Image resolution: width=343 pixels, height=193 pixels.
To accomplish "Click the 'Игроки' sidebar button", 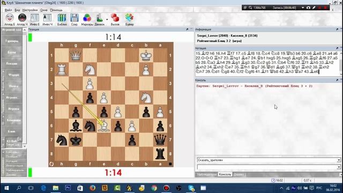I will click(x=13, y=109).
